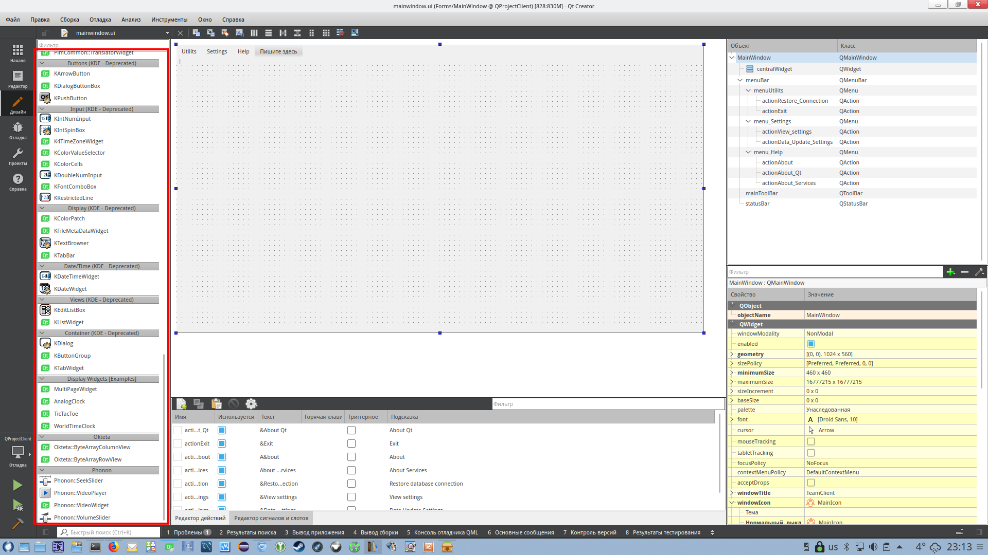Open the Проблемы output pane
988x555 pixels.
(x=188, y=532)
